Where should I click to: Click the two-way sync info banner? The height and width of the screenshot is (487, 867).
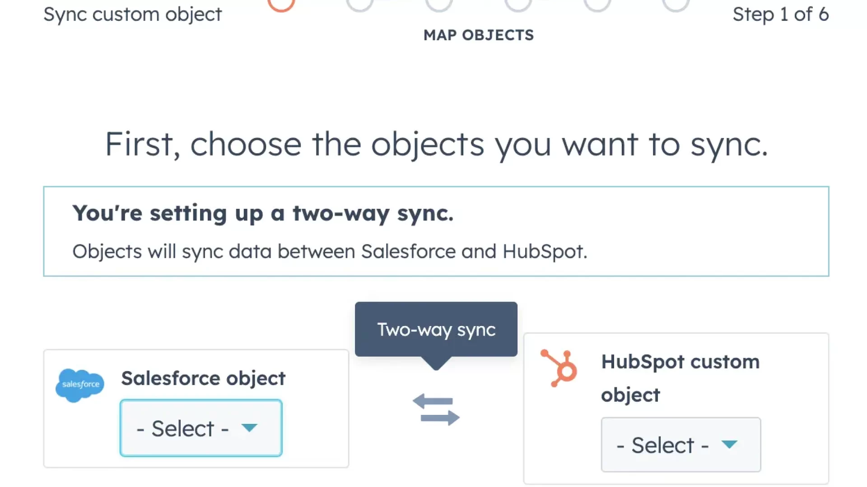click(x=435, y=230)
